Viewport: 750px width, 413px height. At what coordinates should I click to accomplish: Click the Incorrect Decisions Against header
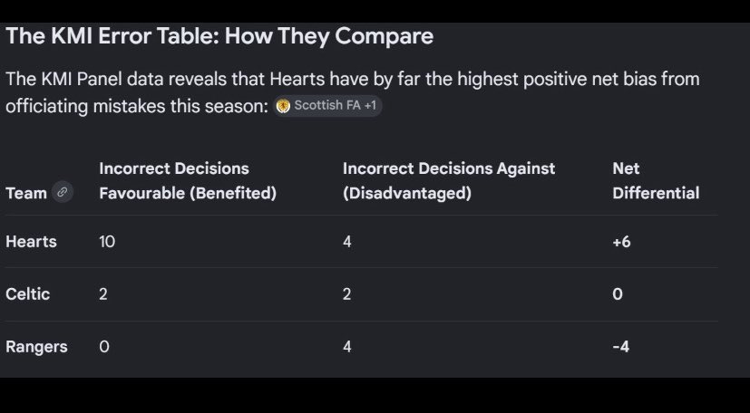[449, 180]
